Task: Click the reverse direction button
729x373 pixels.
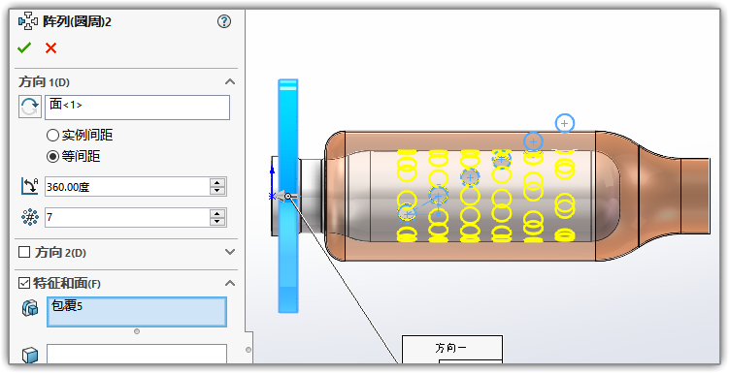Action: click(x=30, y=108)
